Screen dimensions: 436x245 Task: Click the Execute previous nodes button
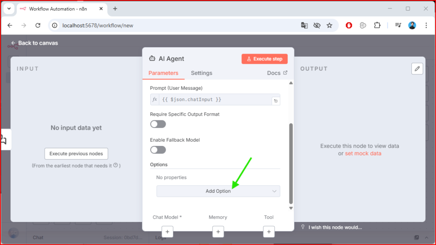[76, 154]
